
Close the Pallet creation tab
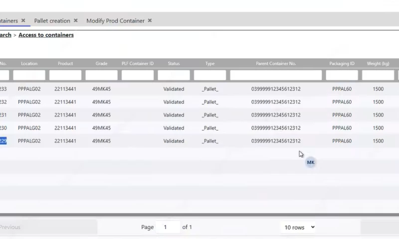pyautogui.click(x=76, y=20)
